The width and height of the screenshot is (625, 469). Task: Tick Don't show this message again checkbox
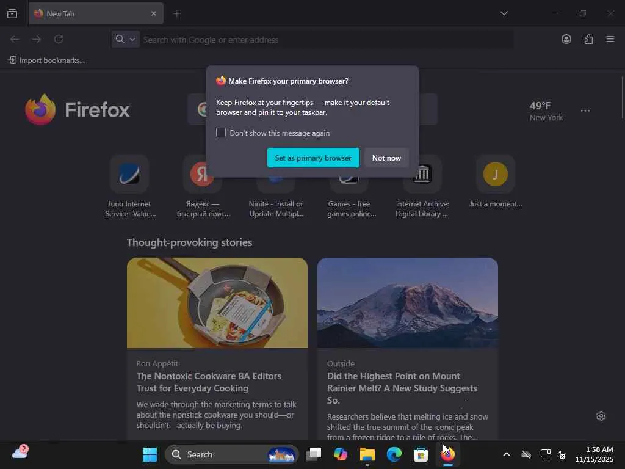click(221, 133)
